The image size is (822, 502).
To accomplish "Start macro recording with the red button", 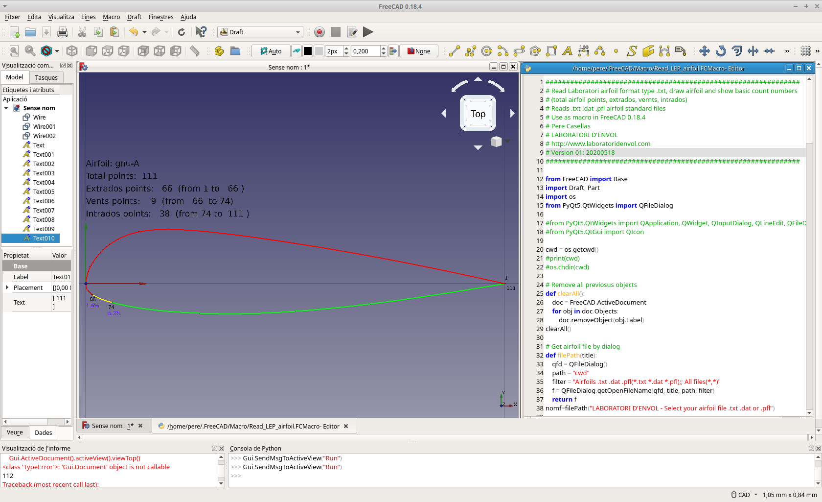I will click(x=320, y=32).
